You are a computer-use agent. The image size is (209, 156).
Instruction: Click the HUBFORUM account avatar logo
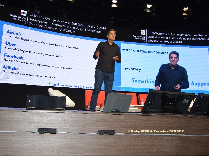point(24,13)
